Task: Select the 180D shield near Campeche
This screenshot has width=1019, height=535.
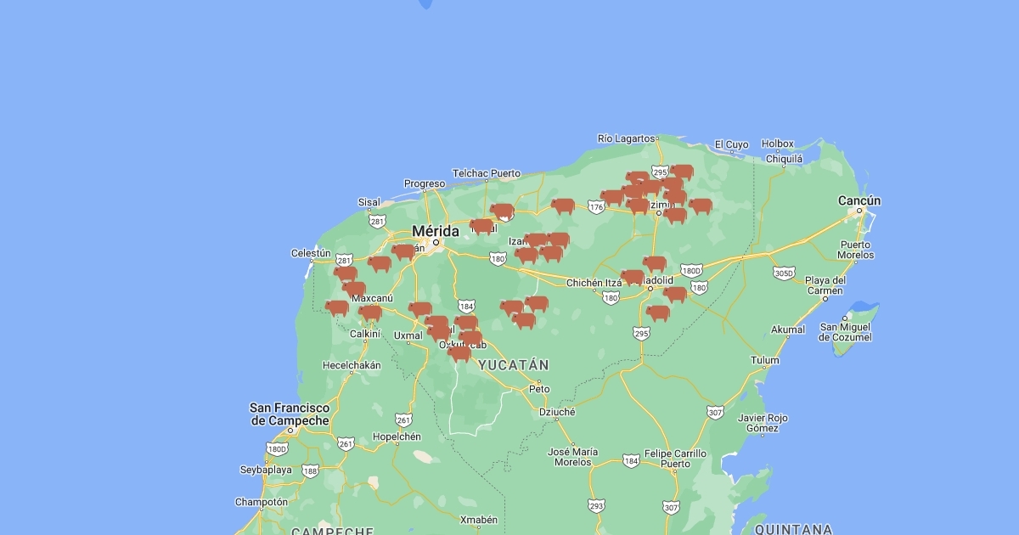Action: (277, 449)
